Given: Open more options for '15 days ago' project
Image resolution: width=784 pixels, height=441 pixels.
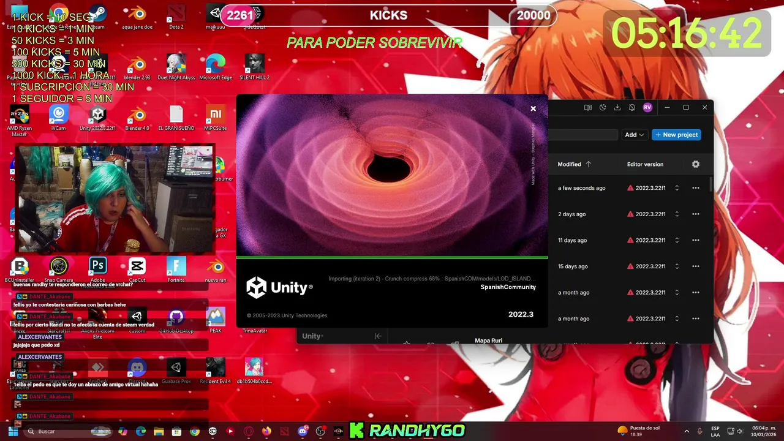Looking at the screenshot, I should pos(696,266).
